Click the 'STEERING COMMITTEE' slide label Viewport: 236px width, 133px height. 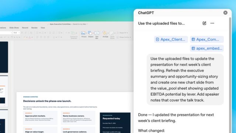tap(31, 97)
